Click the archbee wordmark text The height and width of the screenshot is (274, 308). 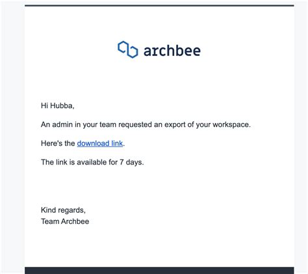coord(172,51)
